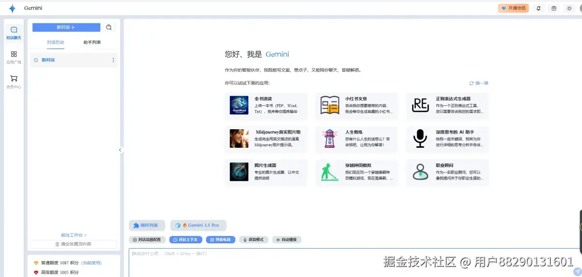Click the Gemini star logo
The width and height of the screenshot is (582, 277).
click(x=12, y=8)
